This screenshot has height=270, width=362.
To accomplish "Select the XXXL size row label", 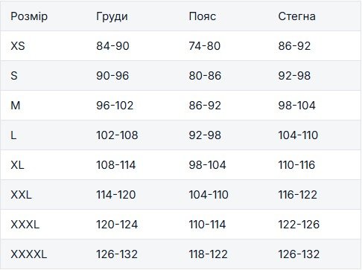I will (x=25, y=225).
